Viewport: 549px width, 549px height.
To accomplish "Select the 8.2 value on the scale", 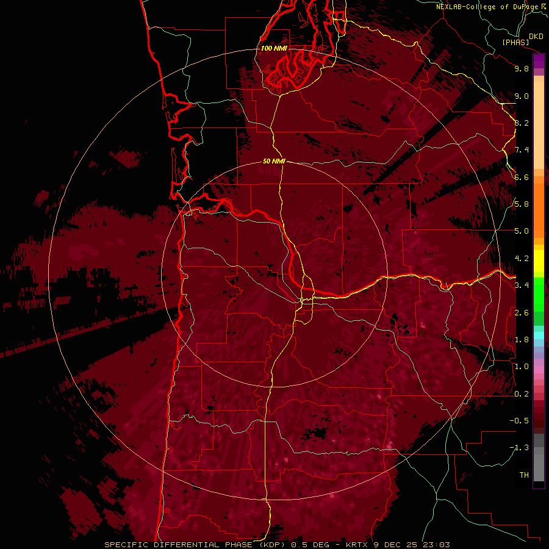I will (x=522, y=123).
